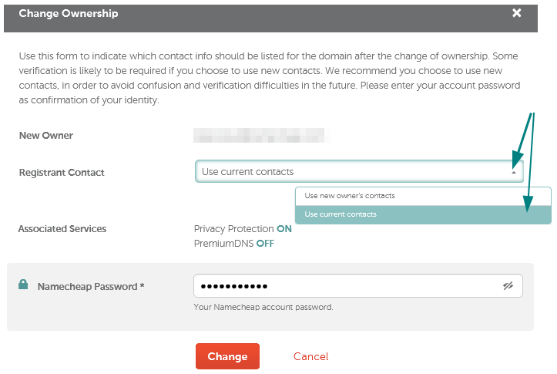557x374 pixels.
Task: Click the Registrant Contact label
Action: 62,173
